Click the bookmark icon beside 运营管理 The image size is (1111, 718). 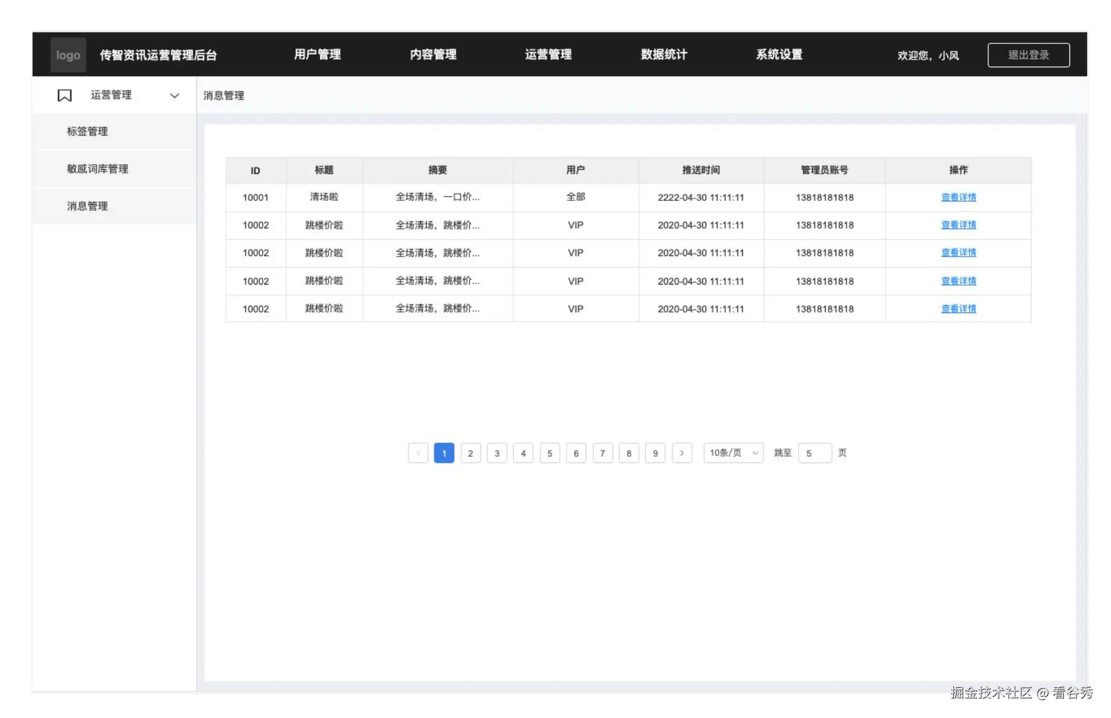pos(65,96)
